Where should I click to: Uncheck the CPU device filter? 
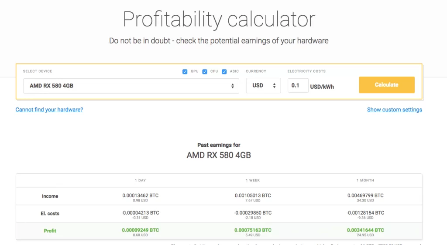coord(205,71)
